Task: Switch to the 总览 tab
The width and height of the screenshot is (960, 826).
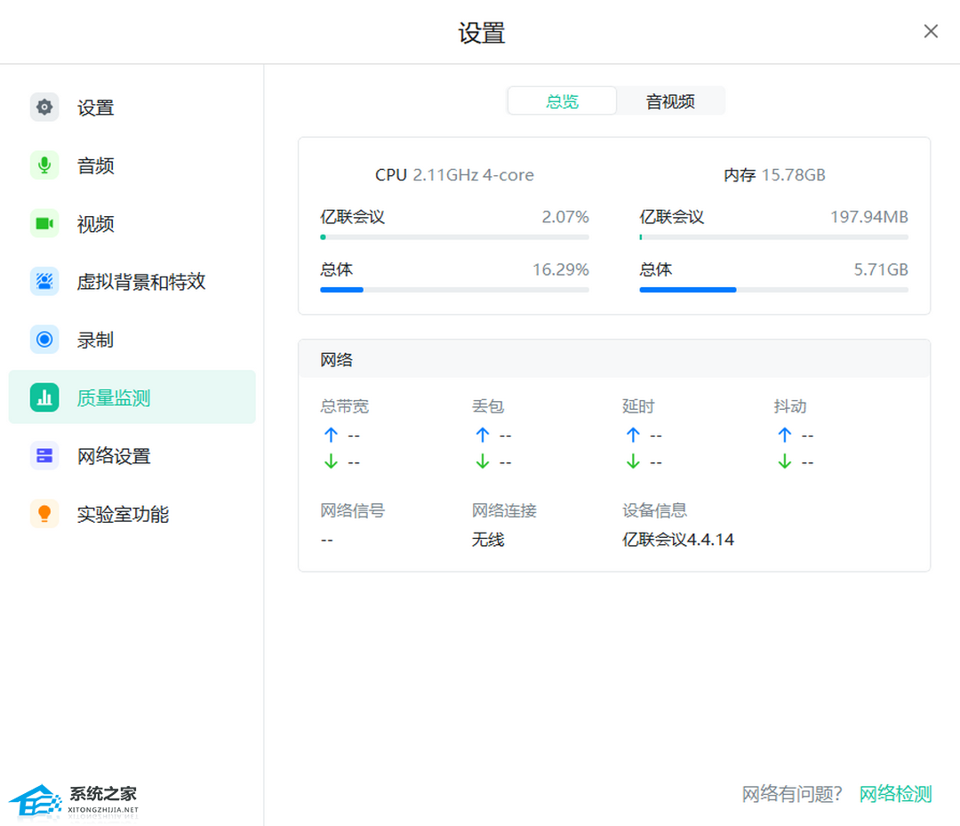Action: (x=562, y=101)
